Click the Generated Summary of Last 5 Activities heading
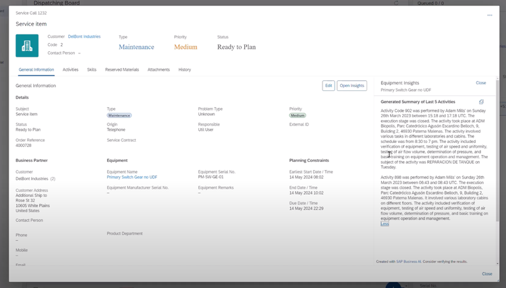This screenshot has height=288, width=506. (x=418, y=102)
